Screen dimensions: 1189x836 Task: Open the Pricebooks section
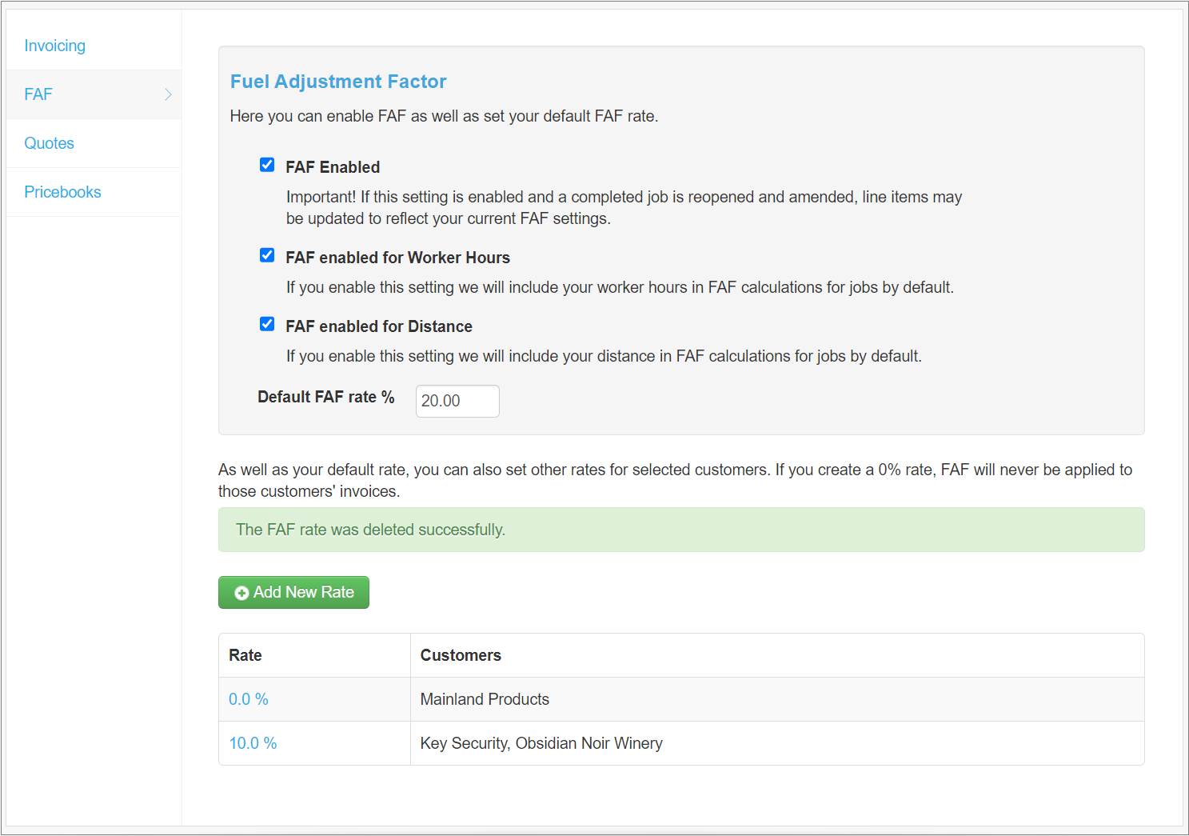tap(62, 192)
